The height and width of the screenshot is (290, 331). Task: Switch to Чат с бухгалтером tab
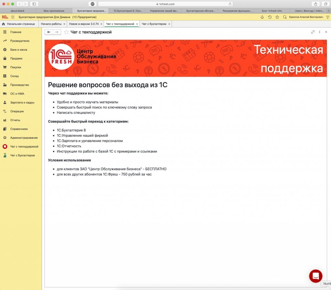coord(154,24)
